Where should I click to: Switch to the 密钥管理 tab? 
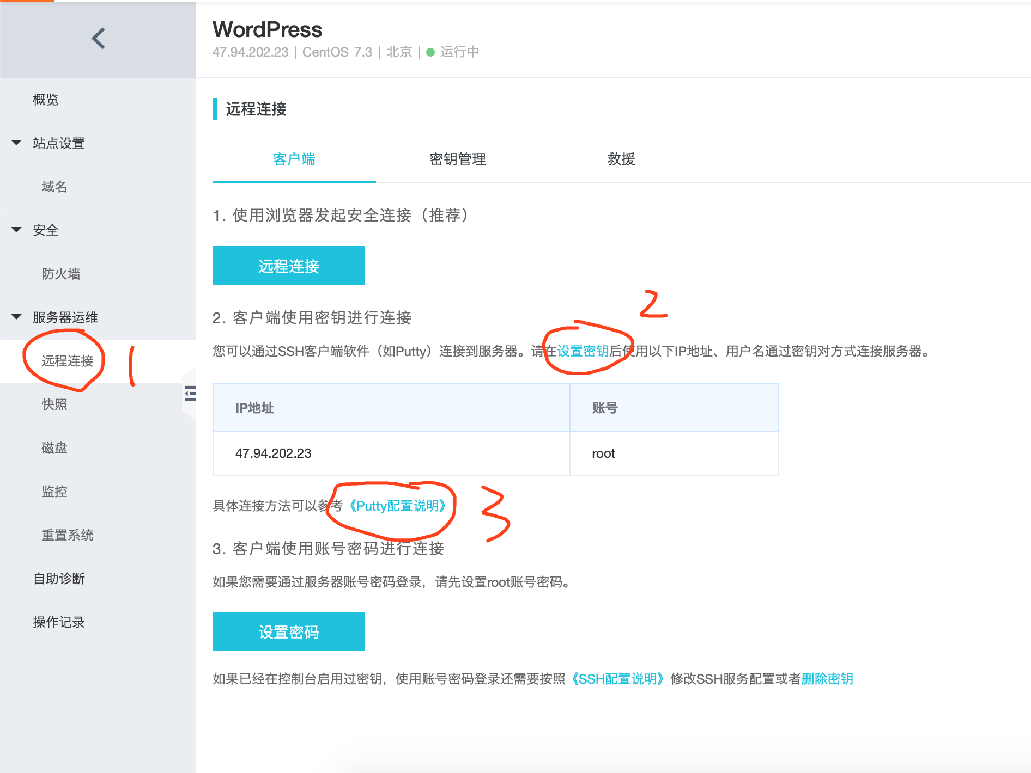[458, 159]
